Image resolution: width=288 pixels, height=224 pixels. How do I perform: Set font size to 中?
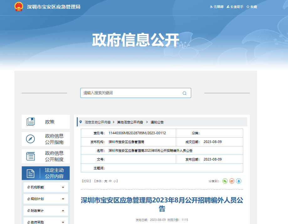tap(110, 181)
